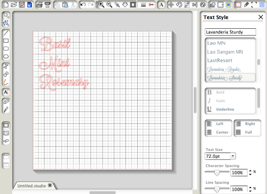Select the Ellipse drawing tool

pyautogui.click(x=6, y=56)
